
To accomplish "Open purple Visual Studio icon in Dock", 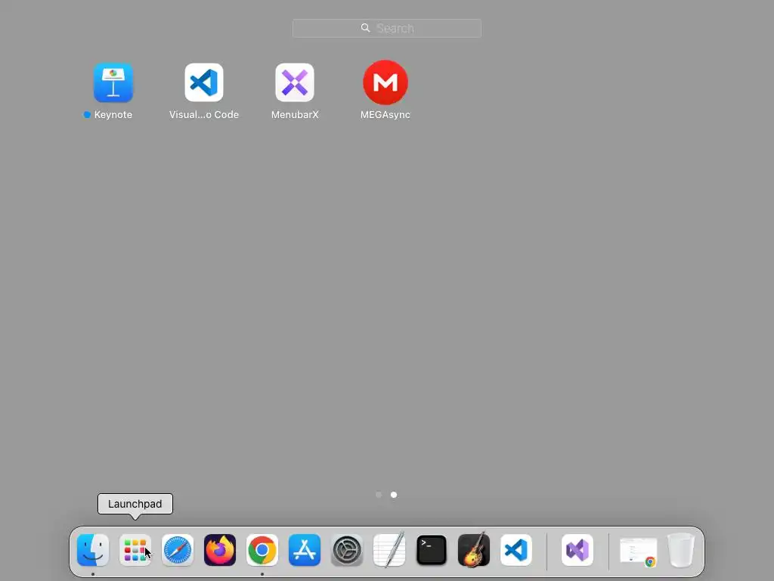I will (x=577, y=550).
